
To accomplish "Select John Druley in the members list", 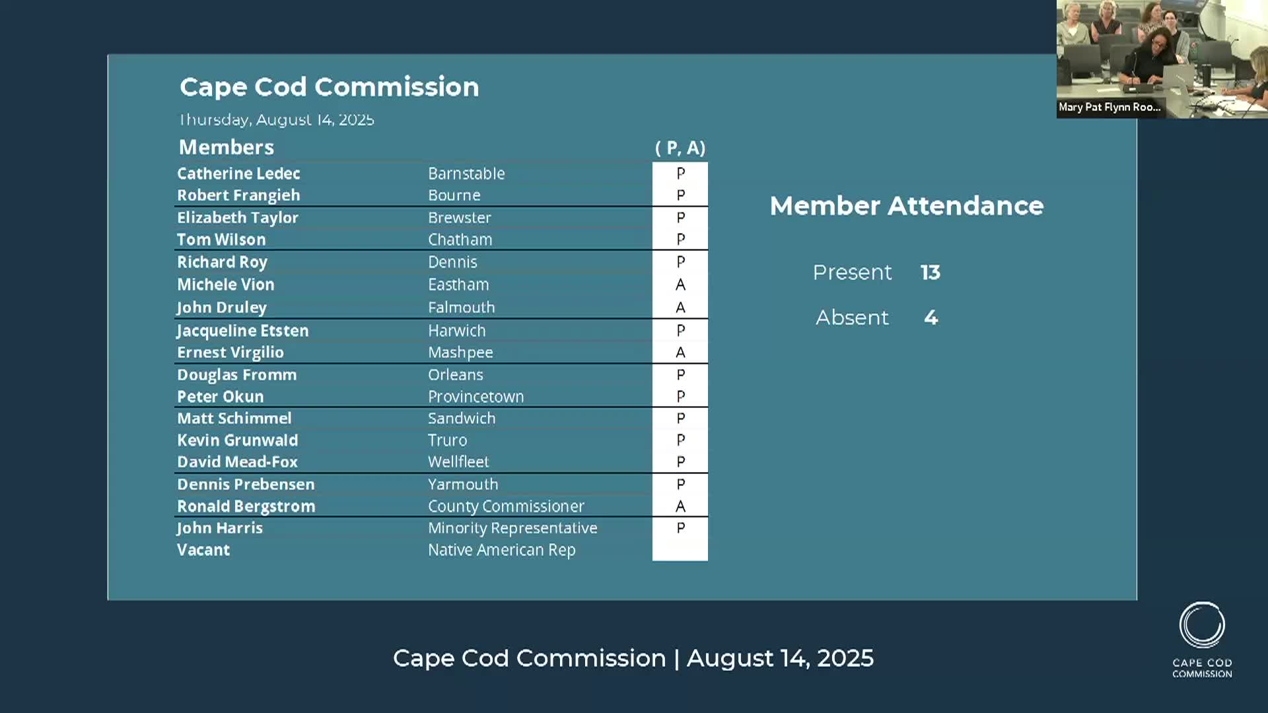I will pyautogui.click(x=221, y=308).
